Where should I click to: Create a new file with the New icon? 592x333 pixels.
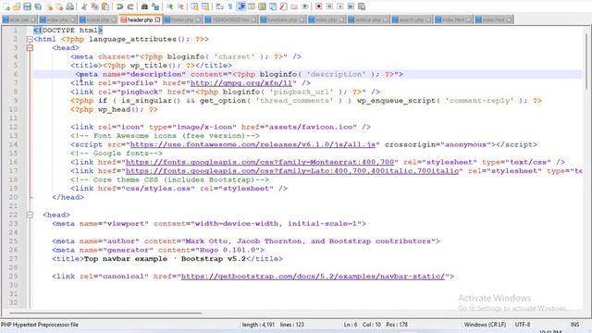[x=6, y=6]
